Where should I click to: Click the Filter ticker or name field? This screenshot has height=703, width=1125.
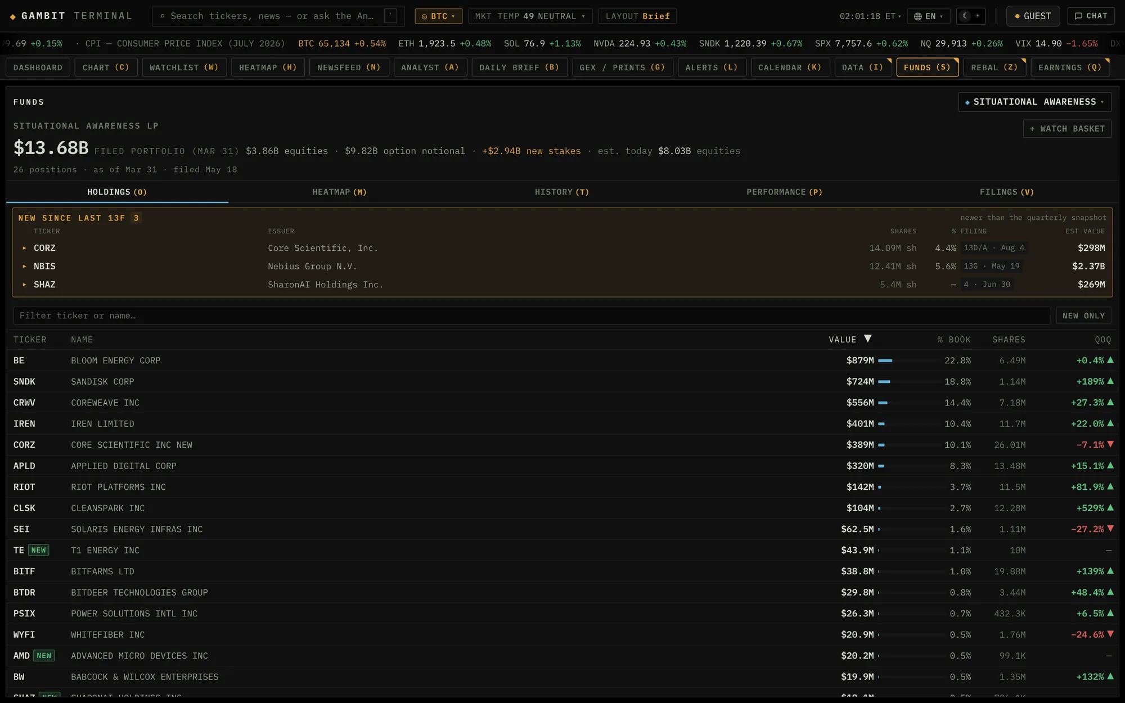(532, 316)
